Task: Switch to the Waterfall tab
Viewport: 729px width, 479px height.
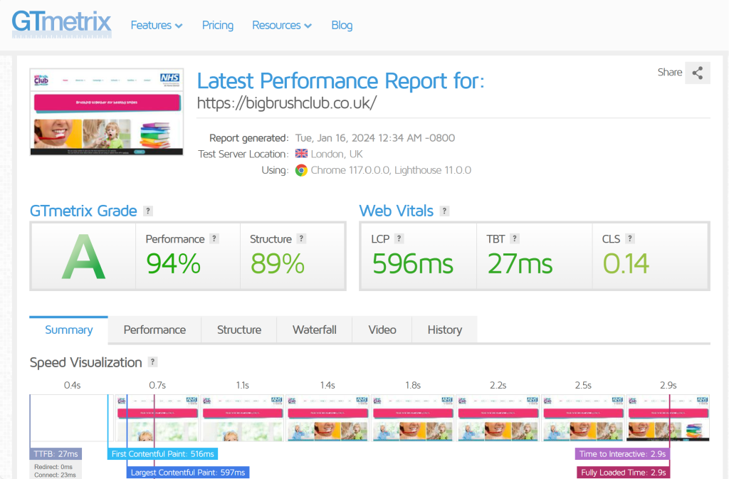Action: coord(315,330)
